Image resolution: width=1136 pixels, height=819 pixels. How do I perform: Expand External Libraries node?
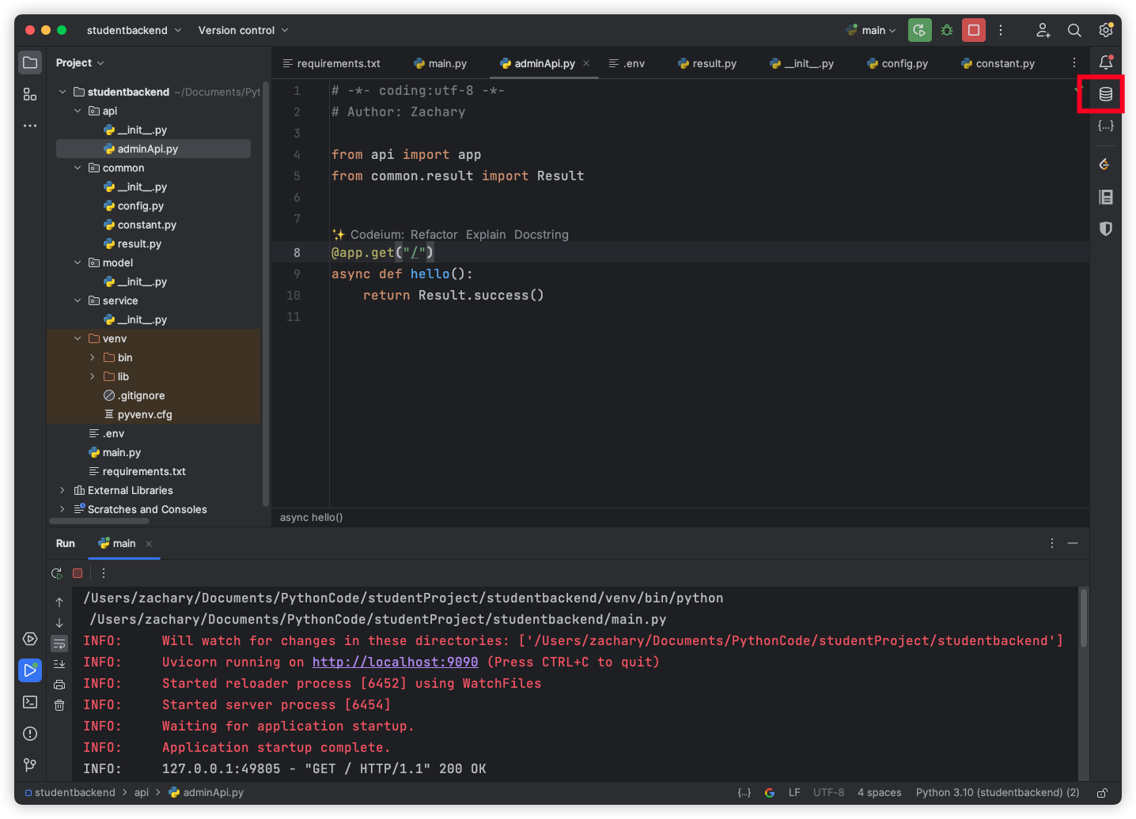[62, 490]
